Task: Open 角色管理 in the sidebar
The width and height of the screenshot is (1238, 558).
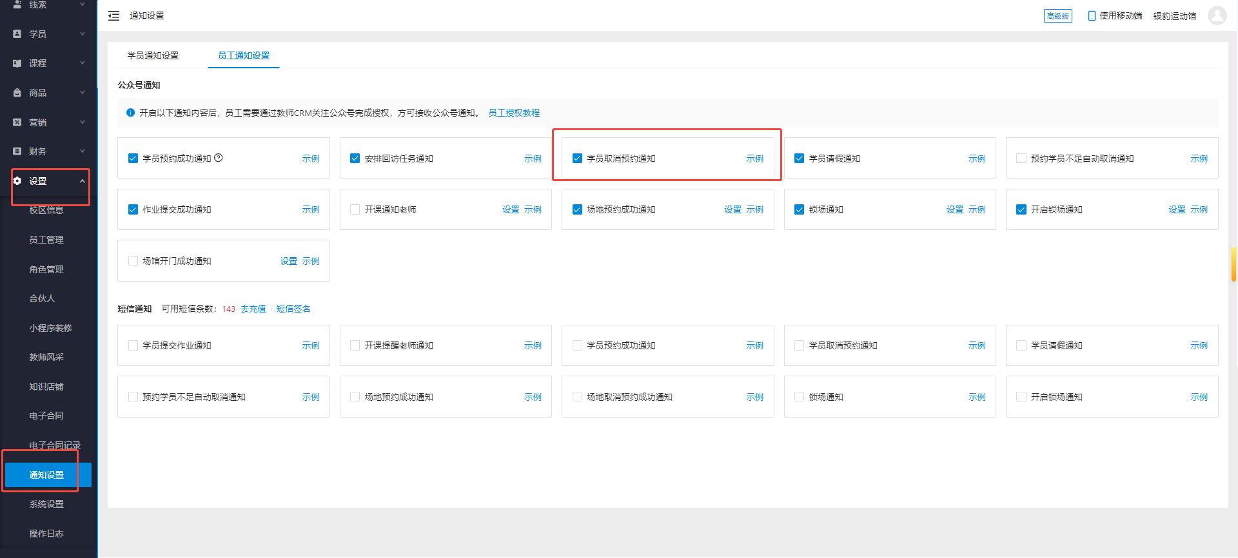Action: pyautogui.click(x=46, y=269)
